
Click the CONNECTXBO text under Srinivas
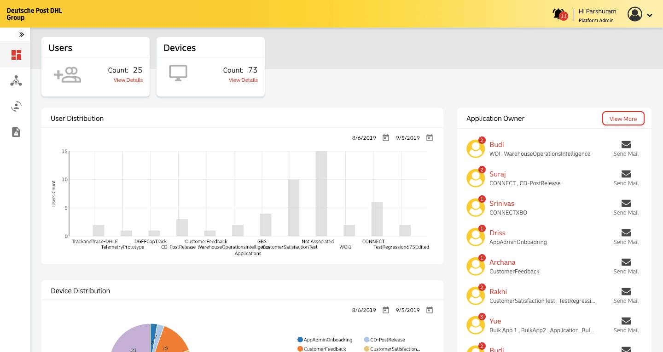pos(508,213)
